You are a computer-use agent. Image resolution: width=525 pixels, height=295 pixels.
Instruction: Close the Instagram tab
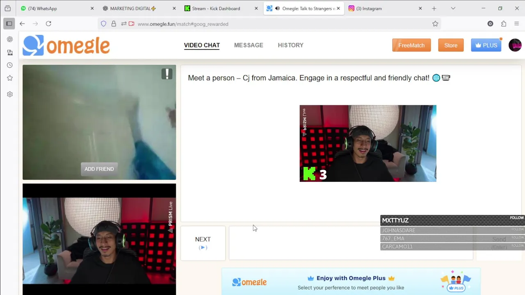coord(420,8)
